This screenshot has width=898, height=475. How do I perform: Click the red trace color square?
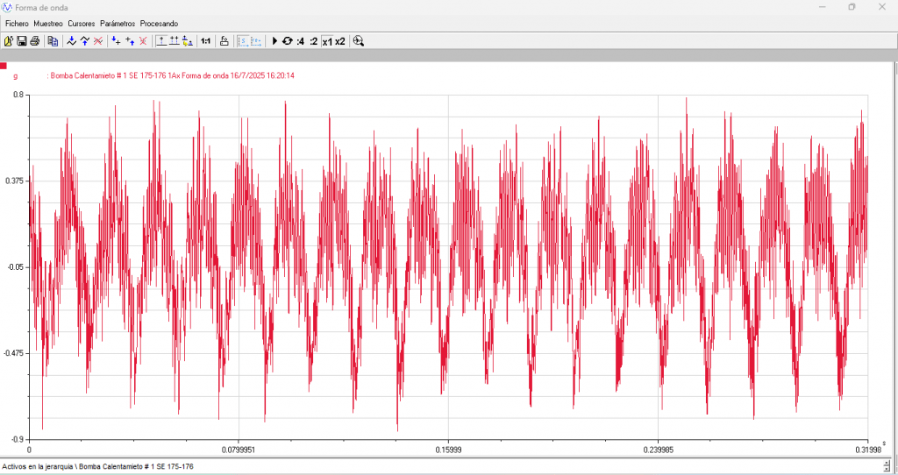pos(4,66)
